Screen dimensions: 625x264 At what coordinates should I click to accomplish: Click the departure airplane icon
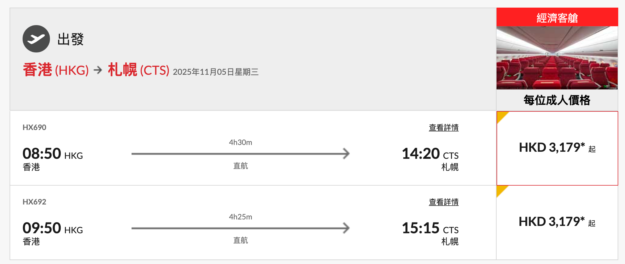(x=36, y=39)
